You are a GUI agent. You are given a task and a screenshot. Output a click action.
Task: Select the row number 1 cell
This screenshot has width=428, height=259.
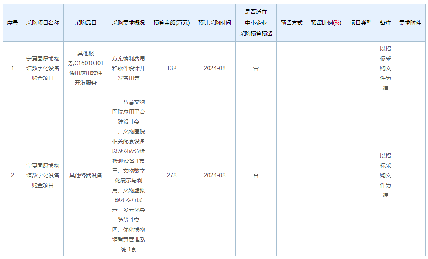tap(13, 68)
